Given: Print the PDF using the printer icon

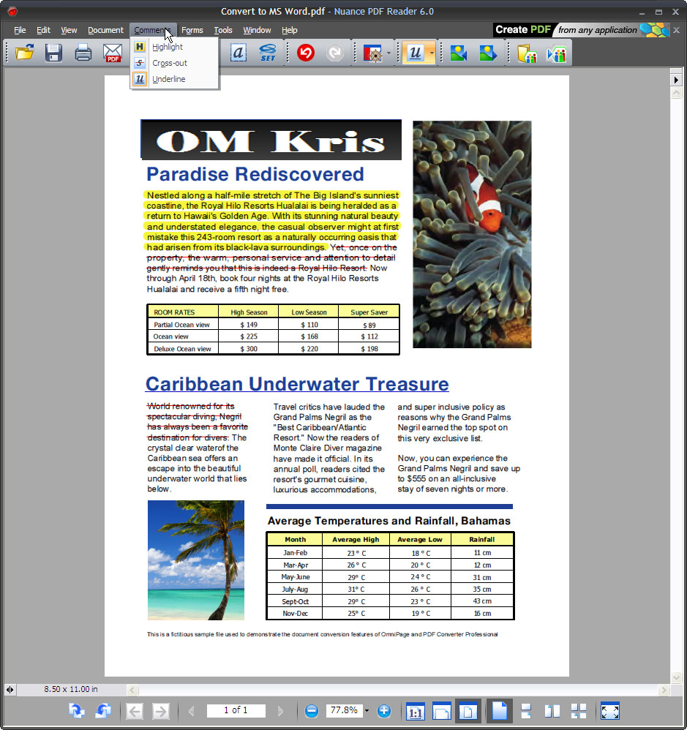Looking at the screenshot, I should (x=83, y=53).
